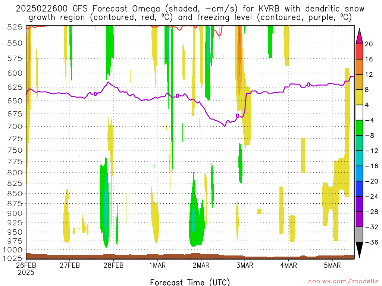Click the 1025 pressure level label
Screen dimensions: 382x286
pos(13,258)
